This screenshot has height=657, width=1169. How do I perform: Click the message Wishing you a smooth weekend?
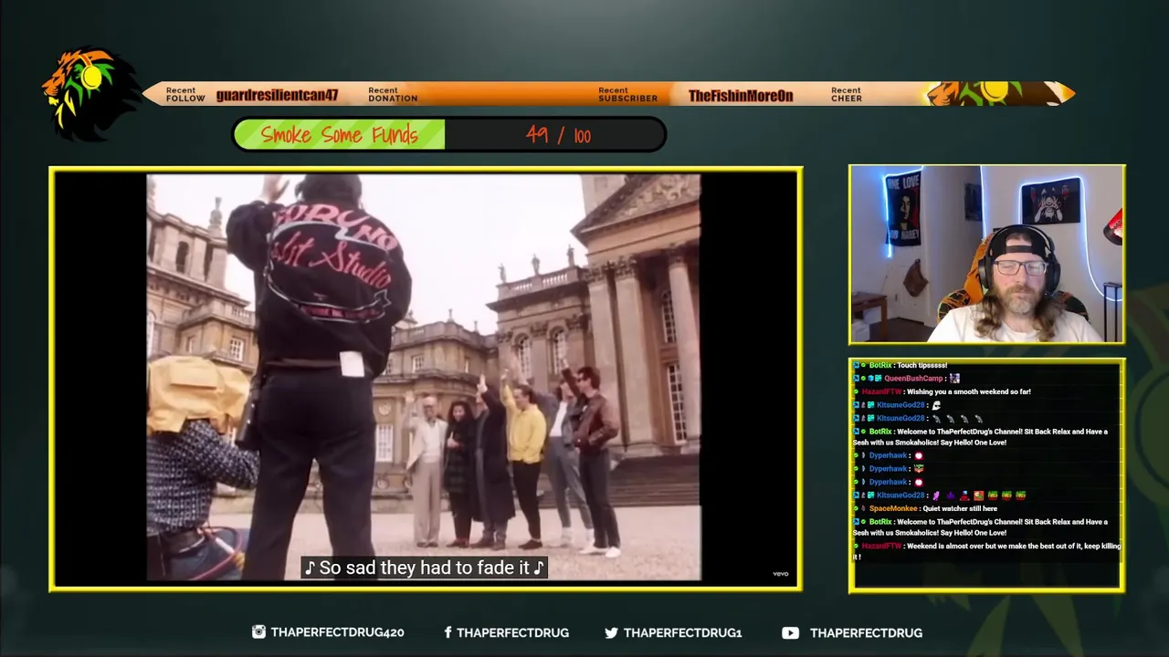click(969, 391)
